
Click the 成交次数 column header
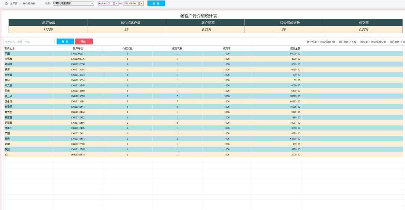(177, 49)
